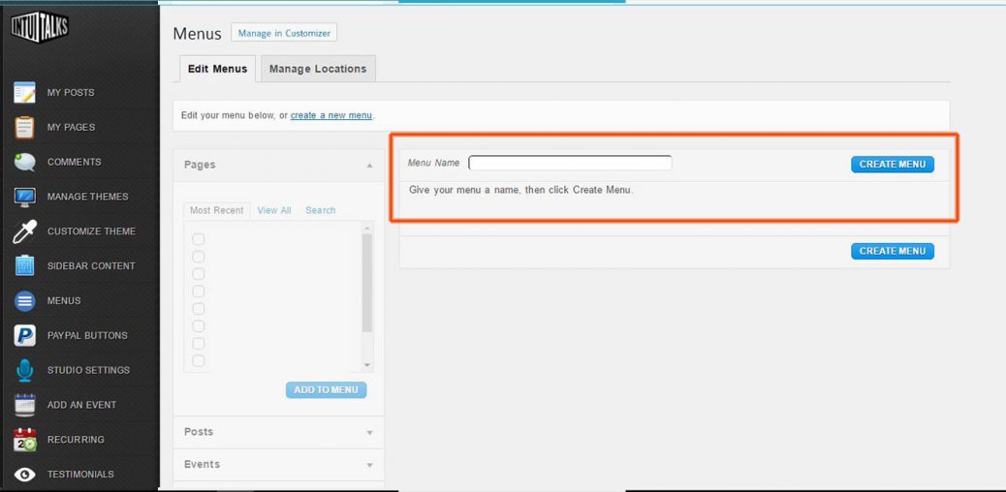Switch to Manage Locations tab
The width and height of the screenshot is (1006, 492).
coord(318,69)
